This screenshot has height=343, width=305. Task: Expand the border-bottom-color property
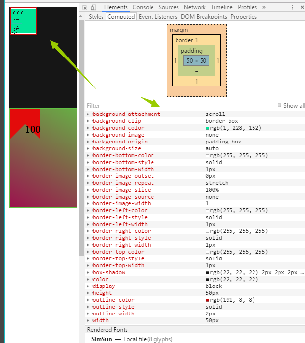click(x=88, y=155)
